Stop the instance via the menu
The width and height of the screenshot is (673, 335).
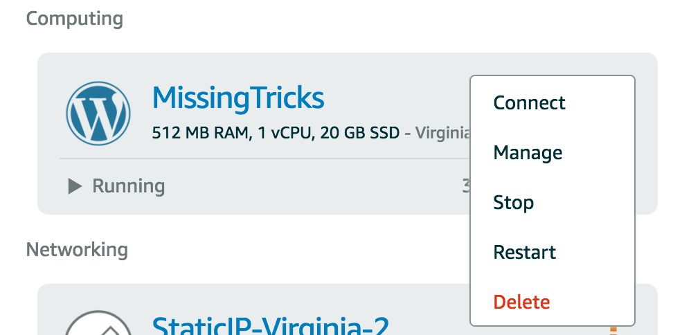click(513, 203)
